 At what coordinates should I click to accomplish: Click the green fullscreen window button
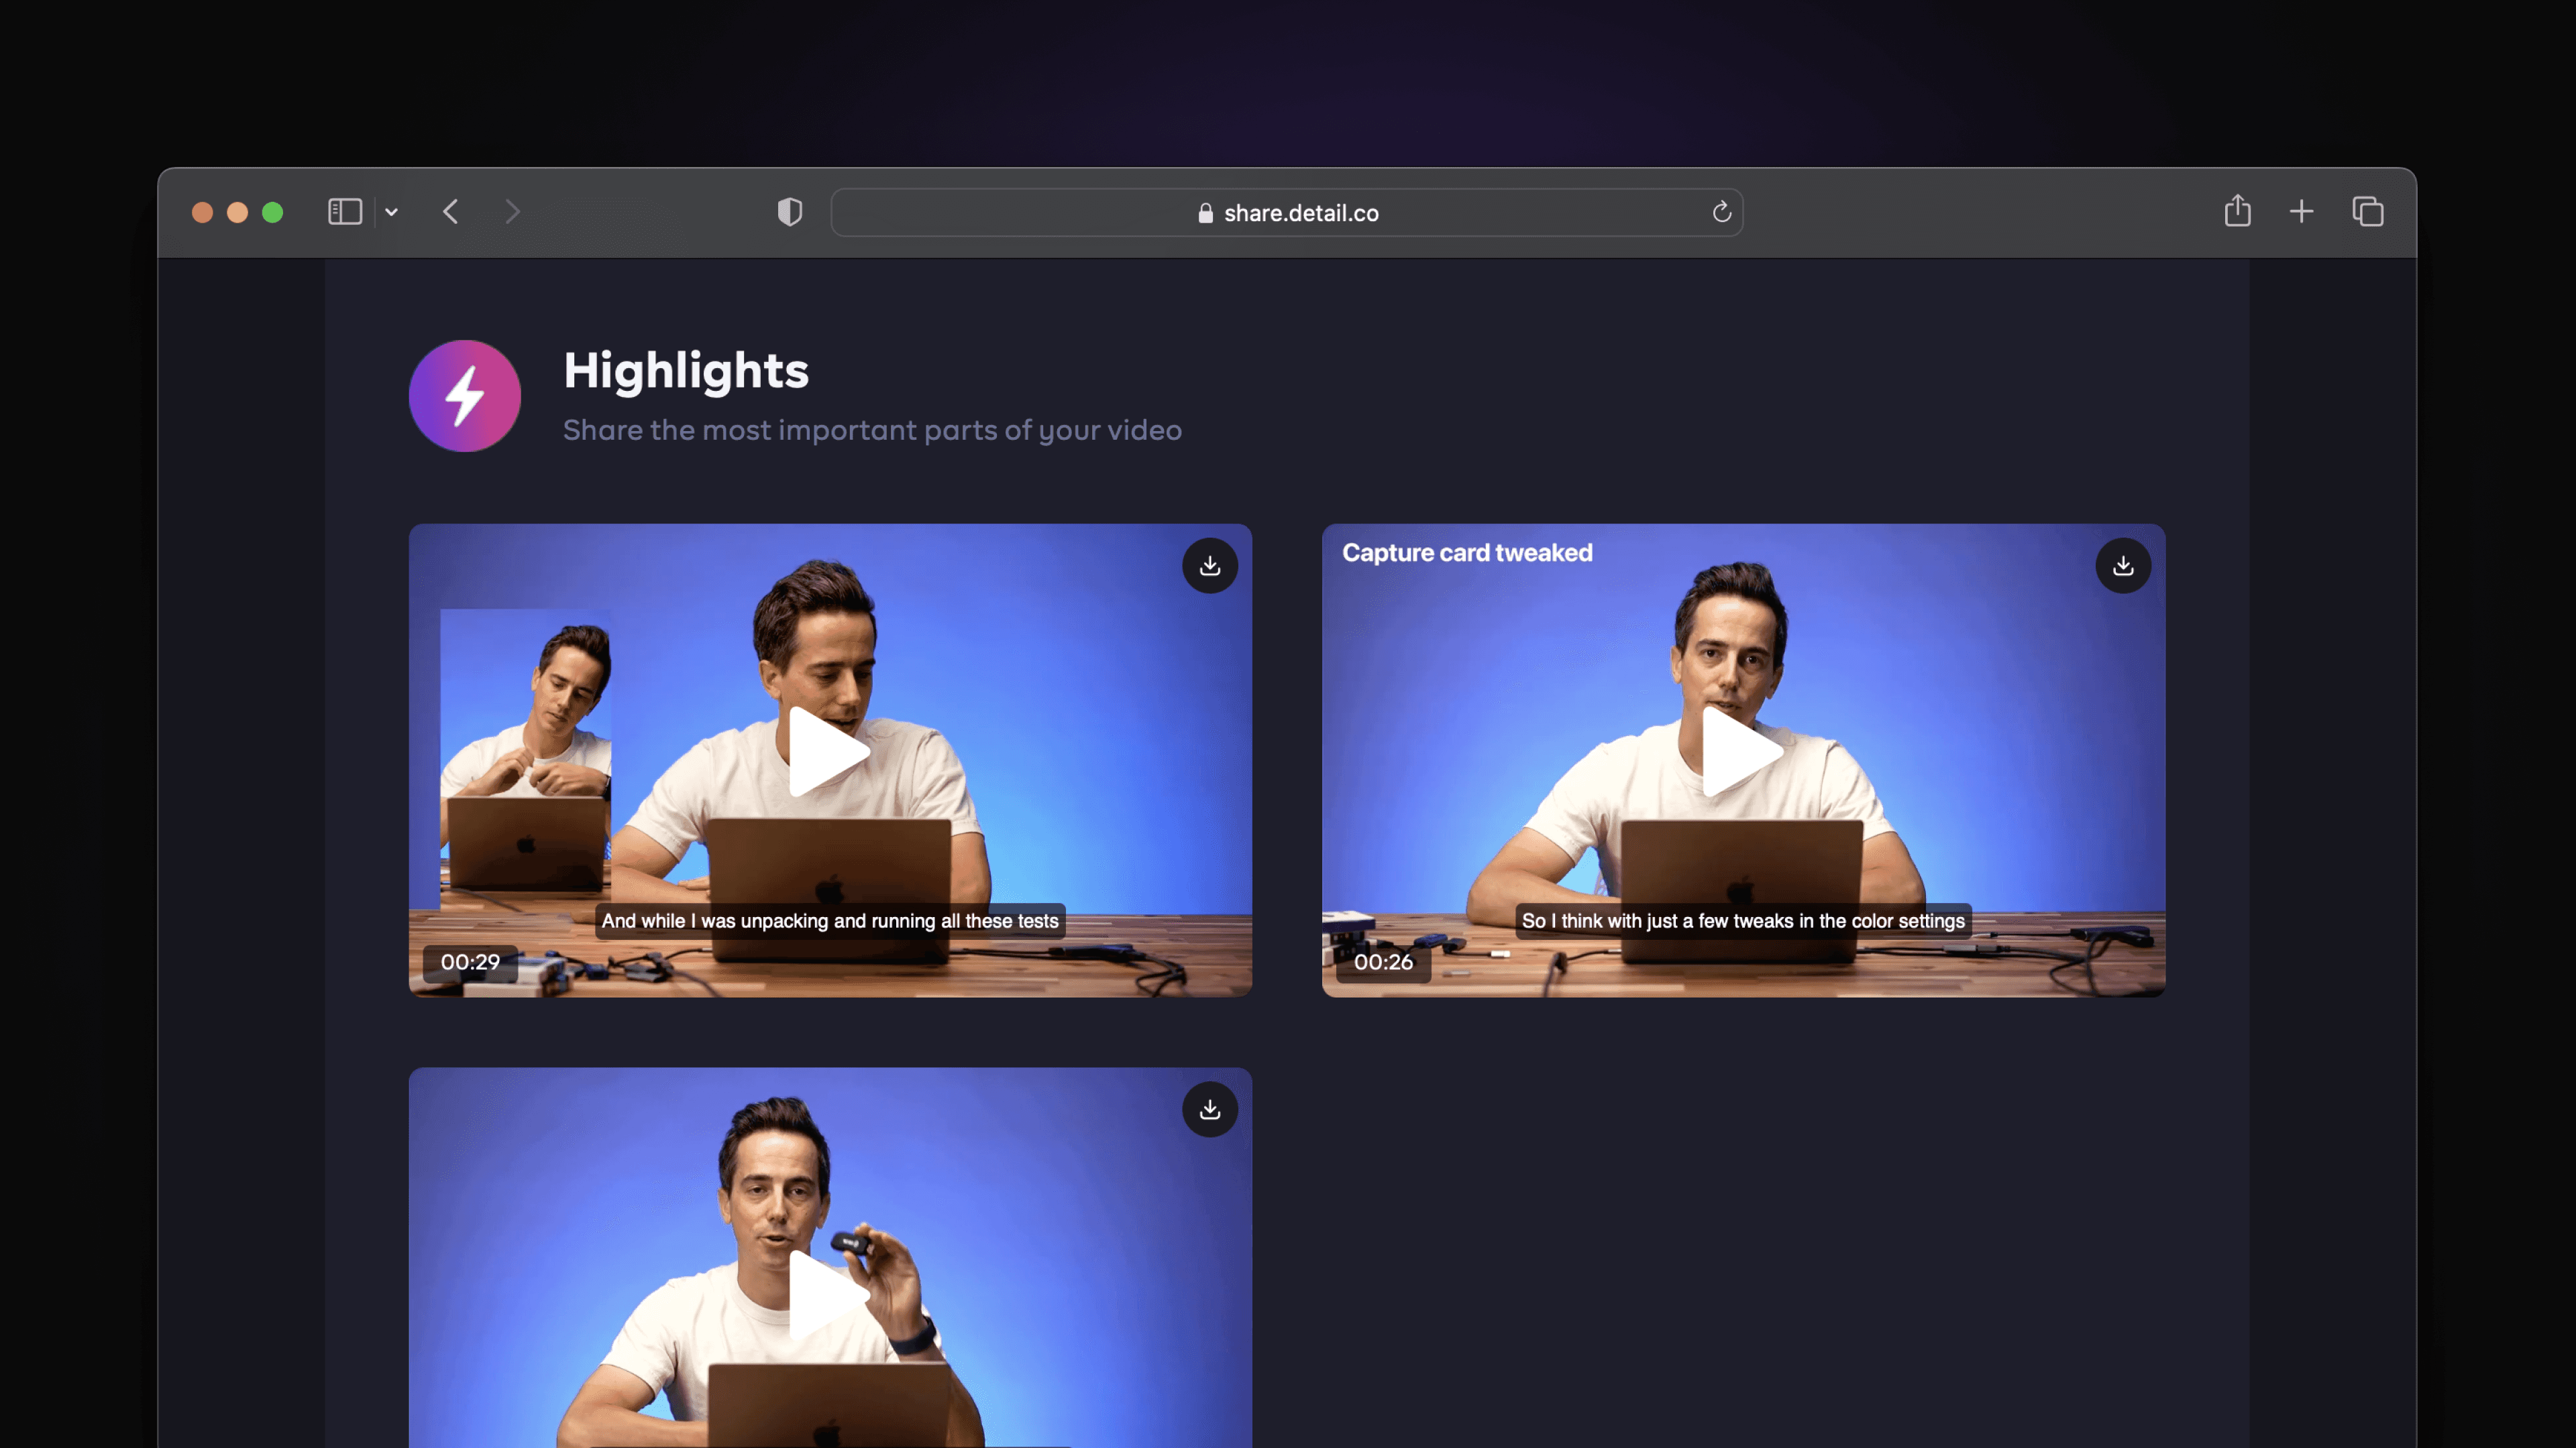tap(272, 213)
